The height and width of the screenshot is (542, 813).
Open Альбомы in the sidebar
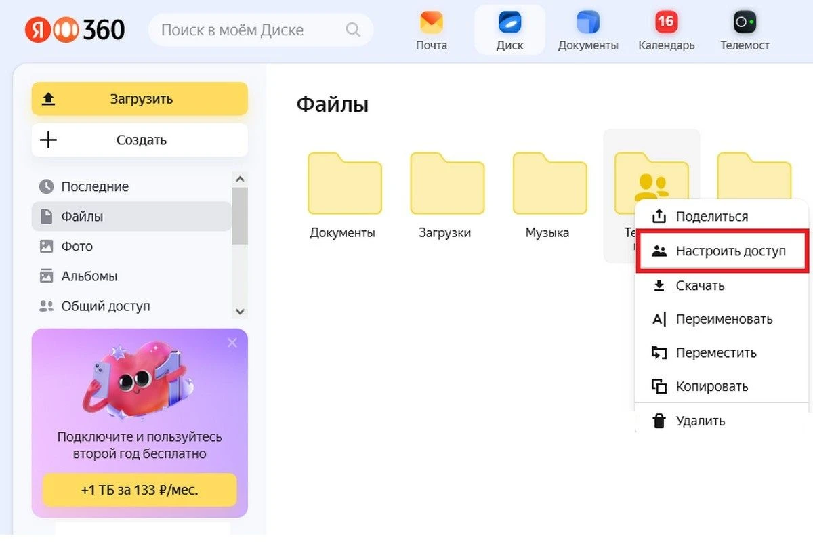(x=131, y=276)
